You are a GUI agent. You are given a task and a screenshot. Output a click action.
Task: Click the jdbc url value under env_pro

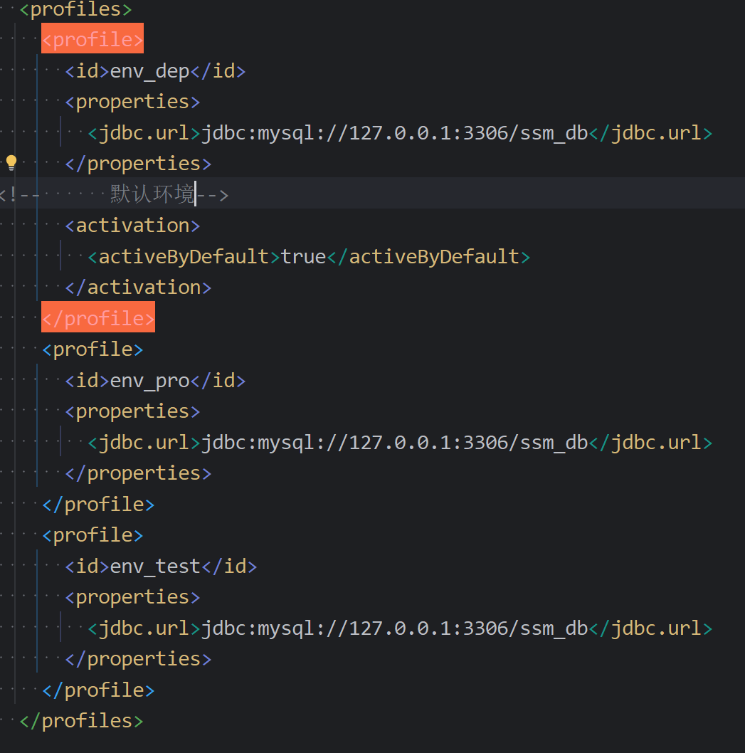click(x=395, y=443)
